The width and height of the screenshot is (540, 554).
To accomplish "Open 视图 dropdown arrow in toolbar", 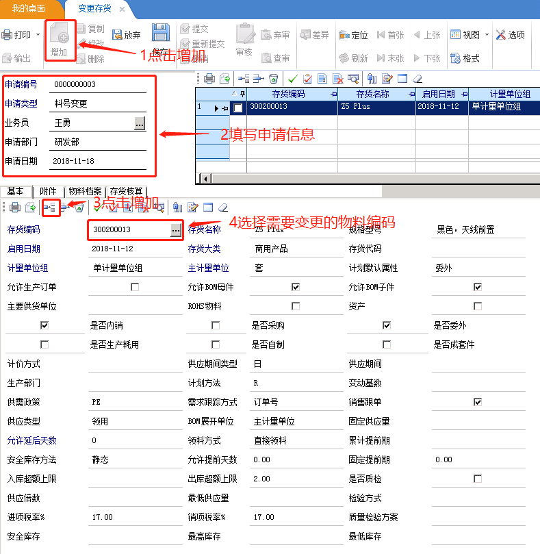I will pyautogui.click(x=487, y=35).
